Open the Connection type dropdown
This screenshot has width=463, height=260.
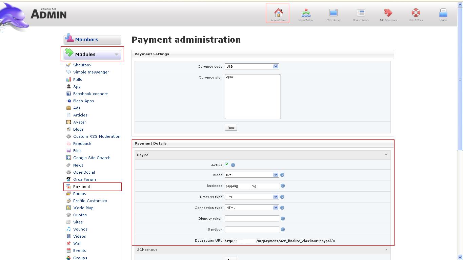pos(251,208)
